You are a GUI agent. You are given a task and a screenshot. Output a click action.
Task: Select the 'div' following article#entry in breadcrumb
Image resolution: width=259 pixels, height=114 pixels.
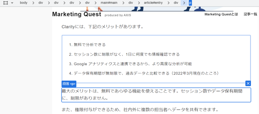coord(176,3)
